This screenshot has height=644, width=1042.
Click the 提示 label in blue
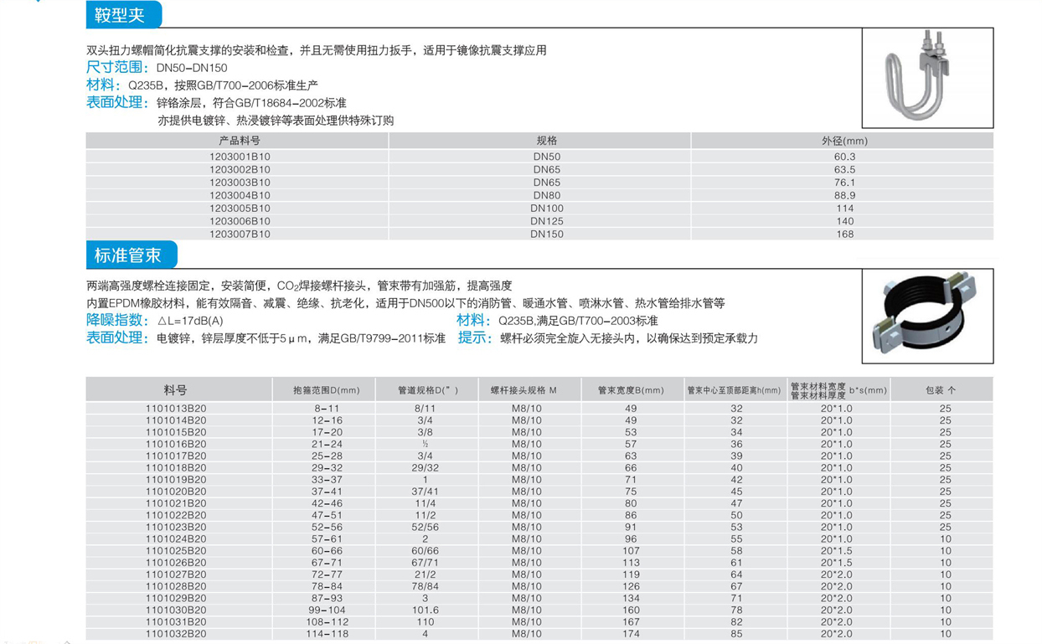point(474,338)
